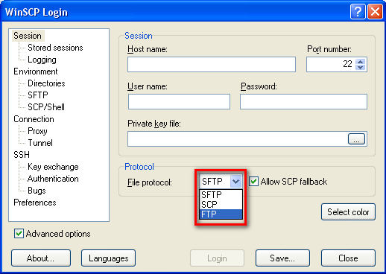
Task: Select the Environment category
Action: [x=36, y=71]
